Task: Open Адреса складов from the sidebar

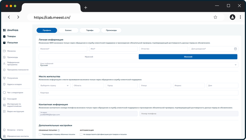Action: 14,84
